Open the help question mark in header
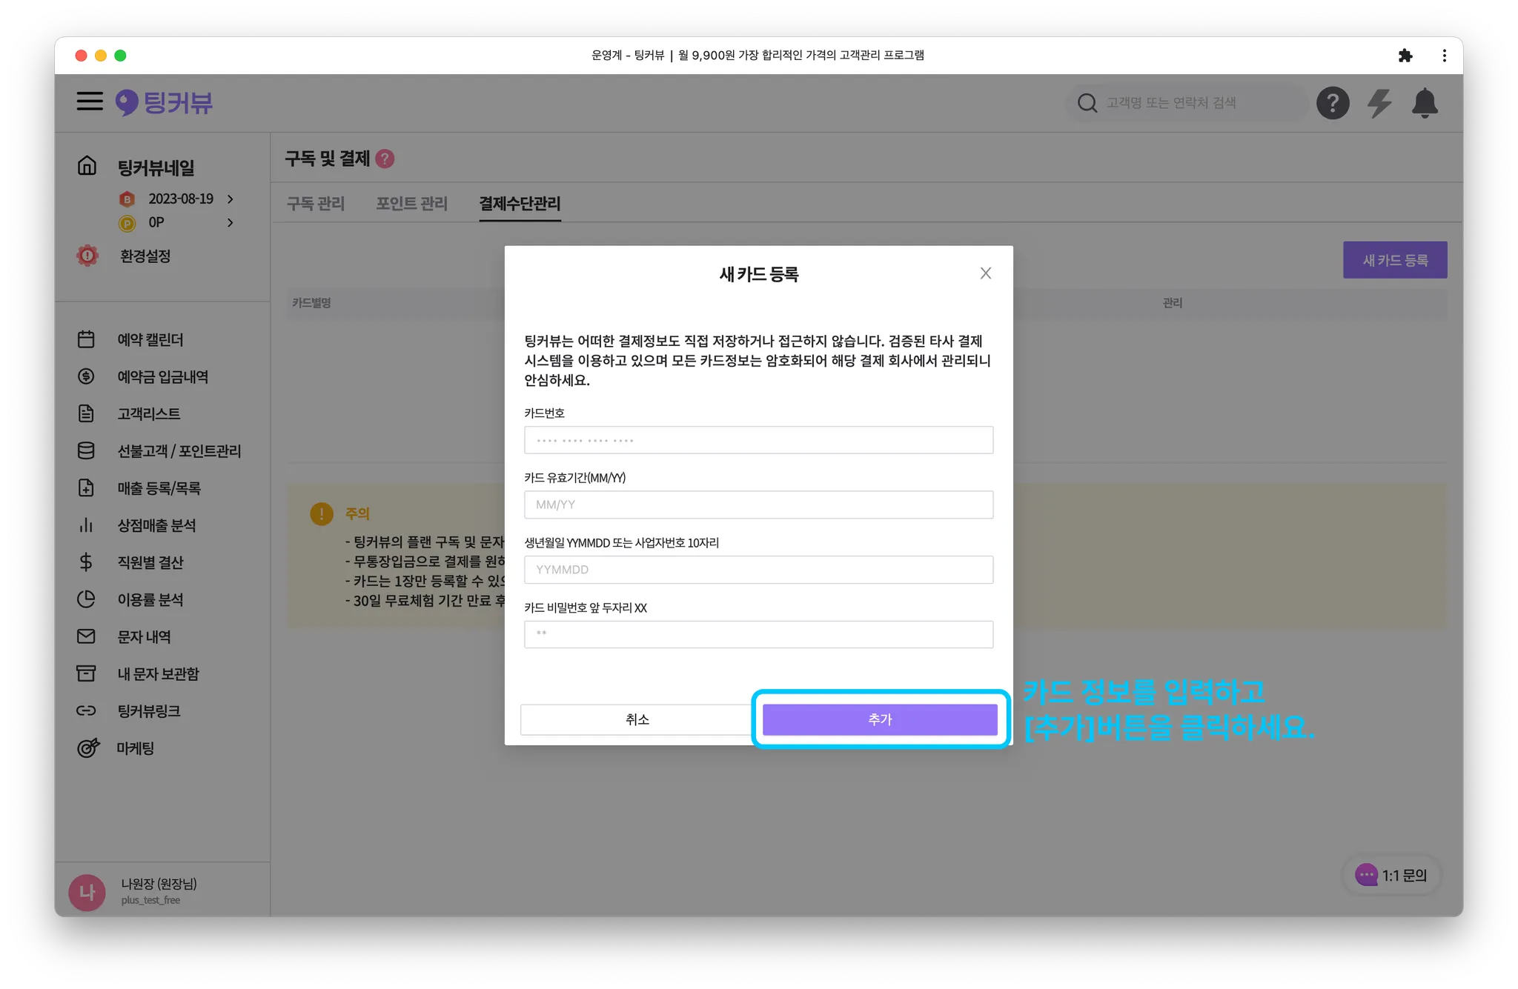This screenshot has width=1518, height=989. pyautogui.click(x=1332, y=103)
